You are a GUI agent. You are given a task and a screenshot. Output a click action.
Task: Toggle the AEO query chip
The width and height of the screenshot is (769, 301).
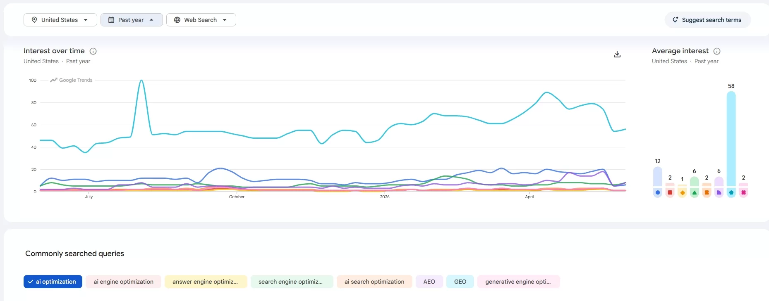point(429,282)
